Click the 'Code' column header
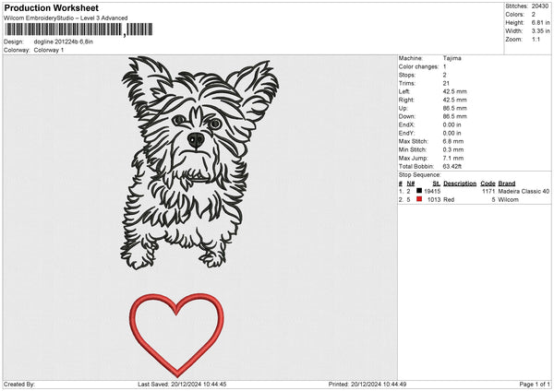The image size is (554, 391). [x=488, y=184]
